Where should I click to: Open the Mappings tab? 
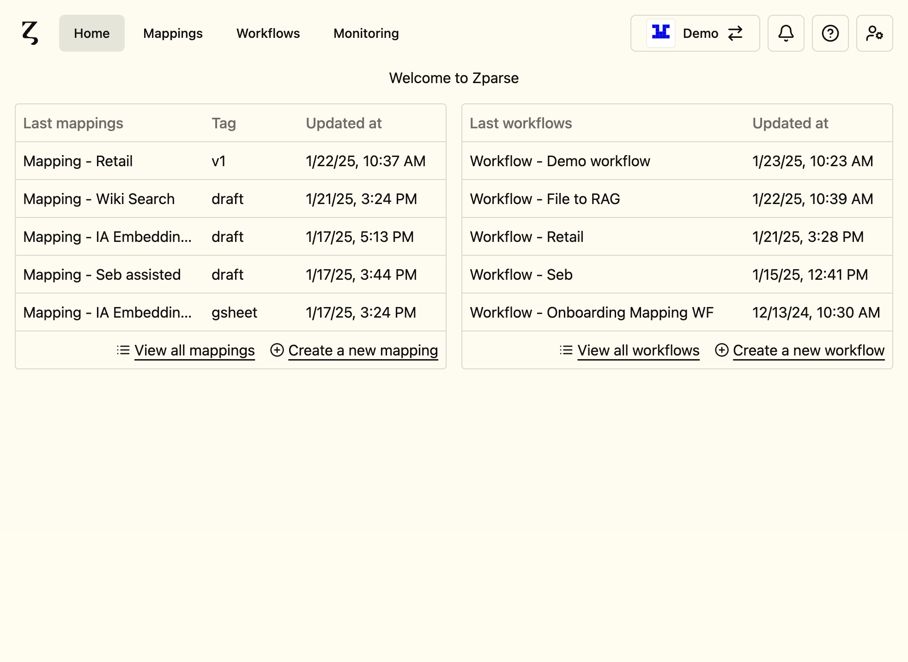[x=173, y=33]
